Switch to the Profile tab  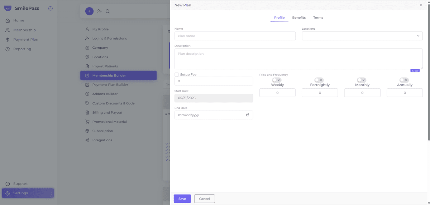pyautogui.click(x=279, y=18)
